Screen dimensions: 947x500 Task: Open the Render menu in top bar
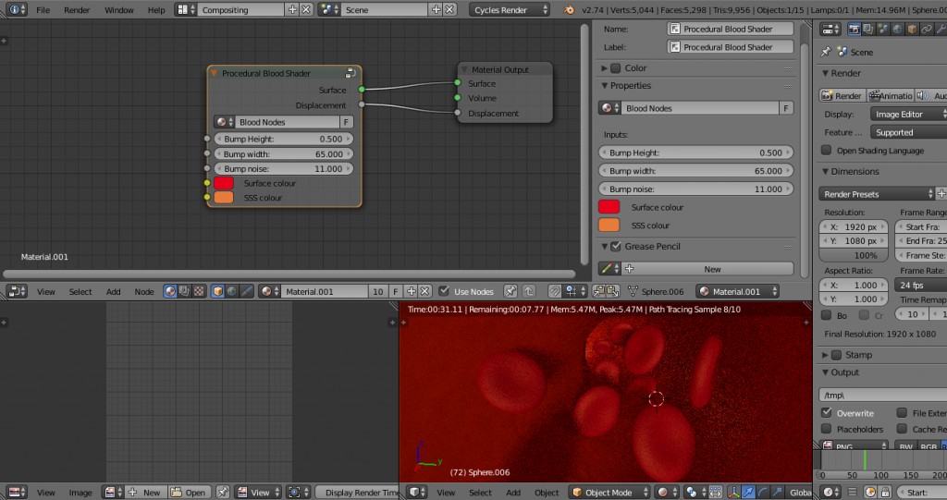77,10
